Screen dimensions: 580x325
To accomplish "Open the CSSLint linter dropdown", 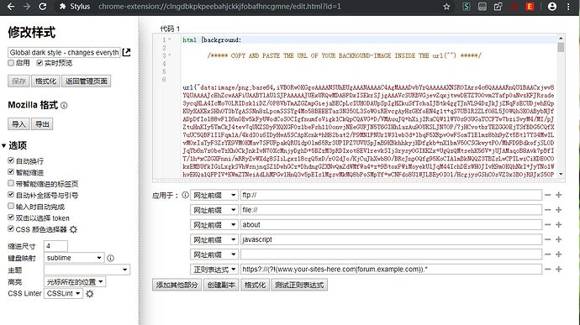I will tap(63, 294).
